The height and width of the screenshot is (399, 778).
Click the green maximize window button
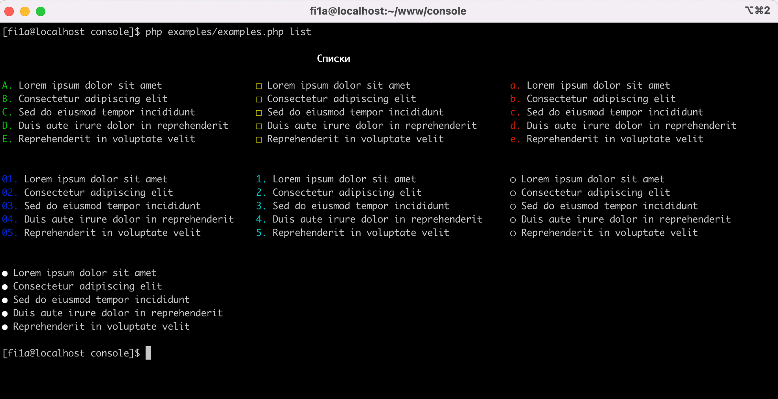coord(41,11)
